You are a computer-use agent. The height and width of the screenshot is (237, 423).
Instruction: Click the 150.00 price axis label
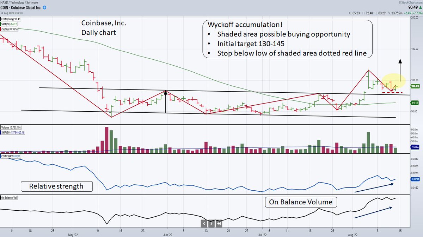click(415, 49)
